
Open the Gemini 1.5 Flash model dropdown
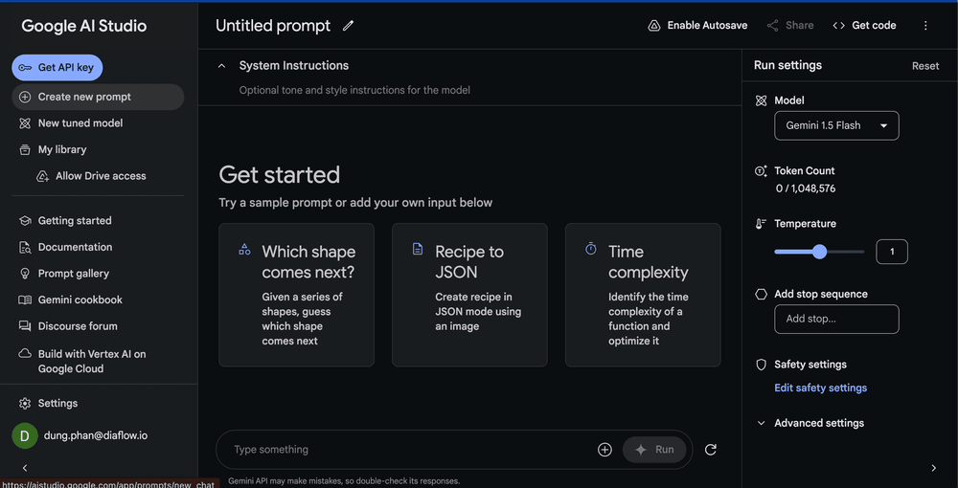(836, 125)
